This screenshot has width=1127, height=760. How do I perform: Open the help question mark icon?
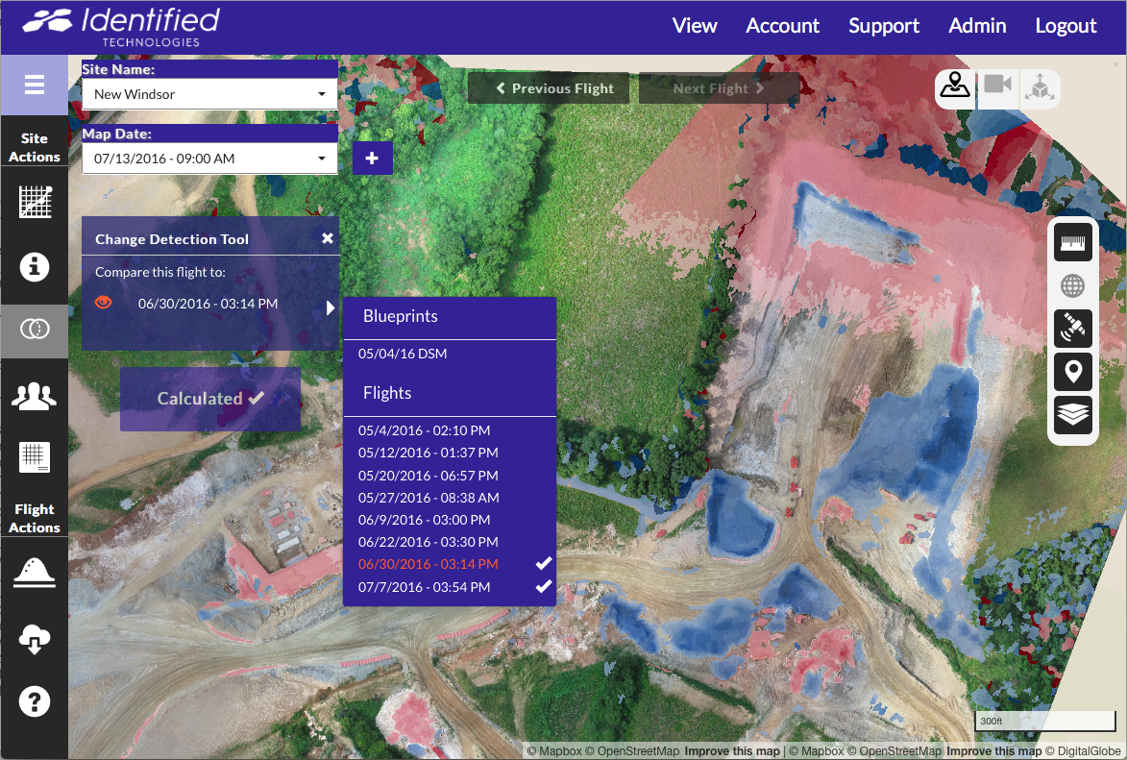tap(35, 701)
